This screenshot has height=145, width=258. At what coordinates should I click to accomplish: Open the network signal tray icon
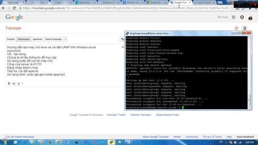pos(240,142)
